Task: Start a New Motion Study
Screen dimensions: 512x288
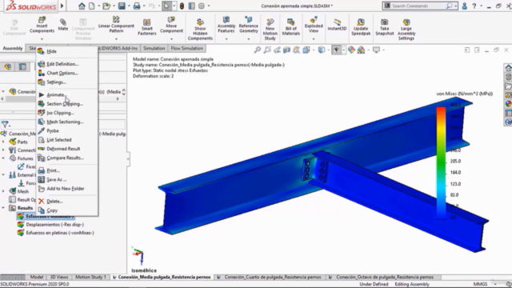Action: click(270, 30)
